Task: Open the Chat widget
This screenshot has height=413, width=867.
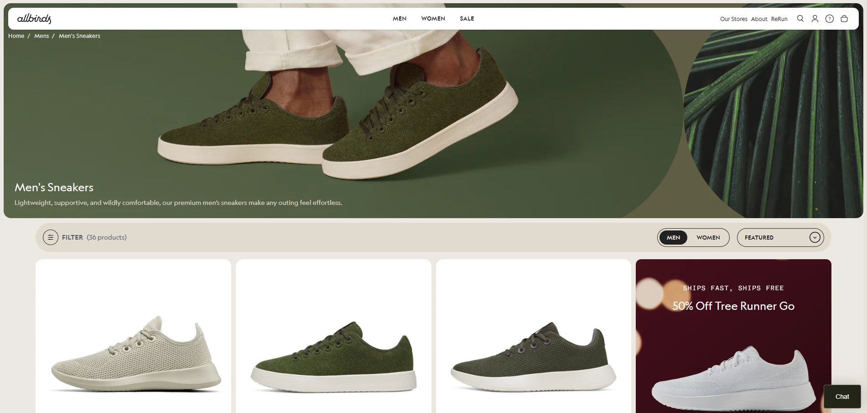Action: [842, 397]
